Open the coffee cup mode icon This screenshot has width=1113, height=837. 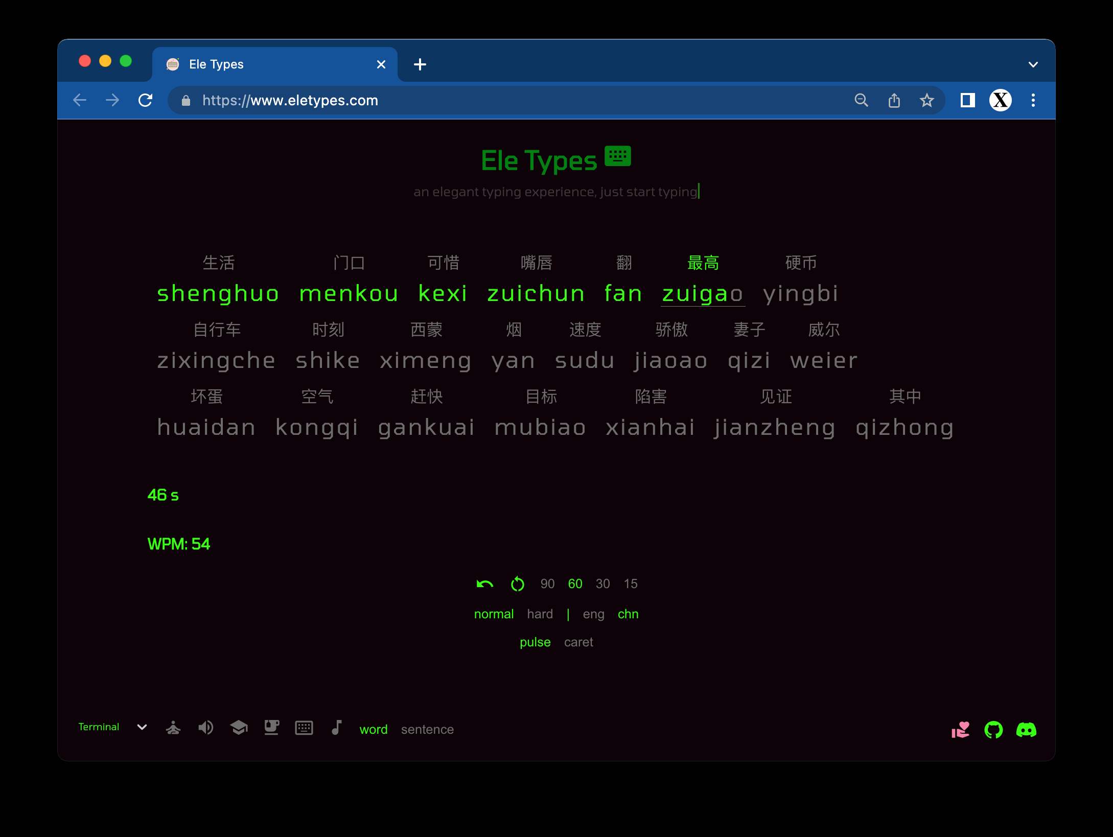pos(271,728)
